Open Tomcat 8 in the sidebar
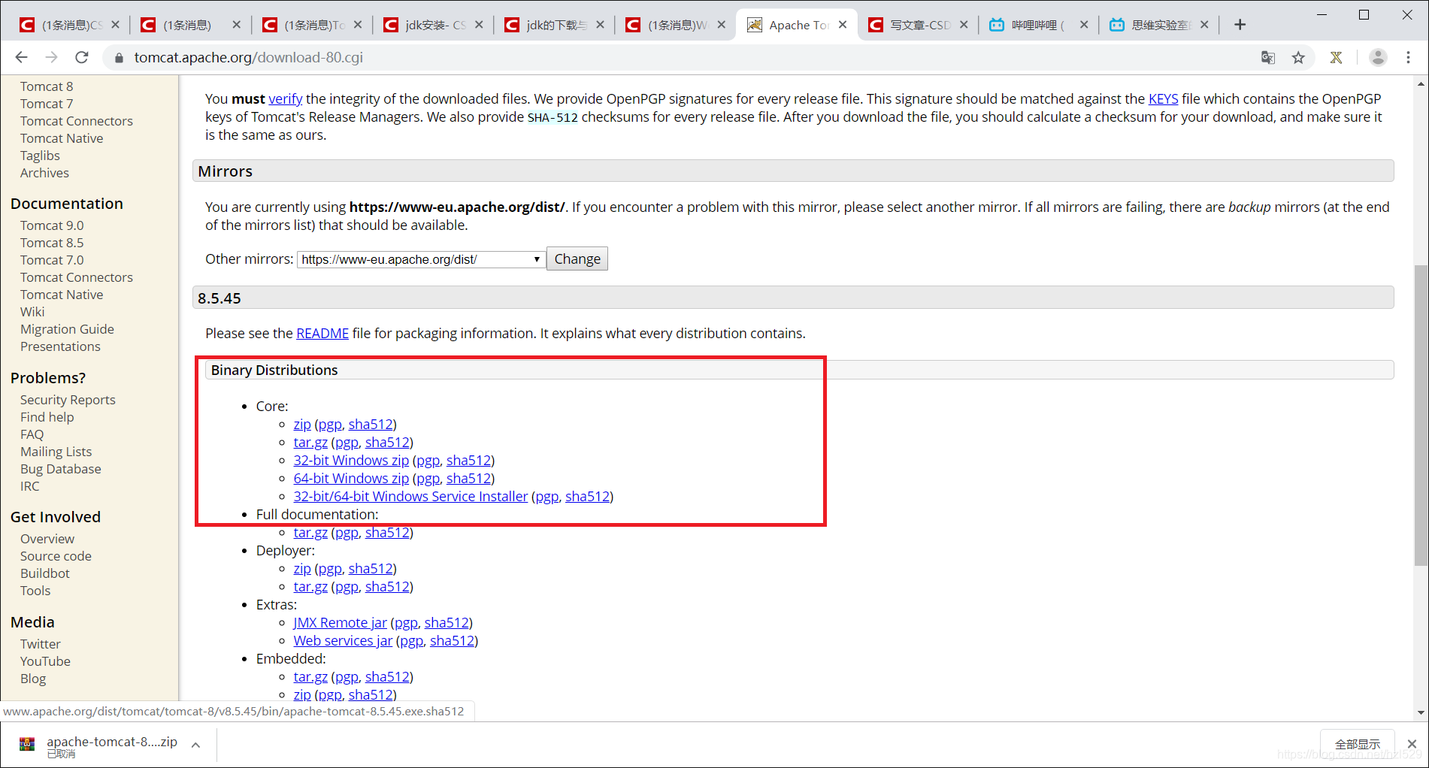Viewport: 1429px width, 768px height. 47,86
